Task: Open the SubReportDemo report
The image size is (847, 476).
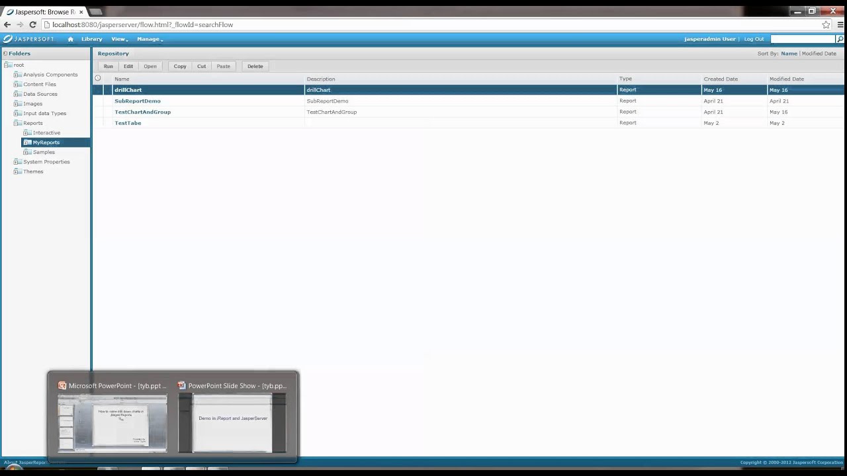Action: tap(138, 101)
